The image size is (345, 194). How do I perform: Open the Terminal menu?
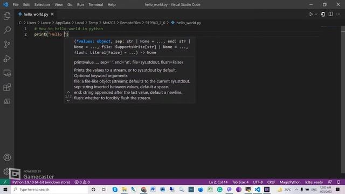click(x=95, y=4)
